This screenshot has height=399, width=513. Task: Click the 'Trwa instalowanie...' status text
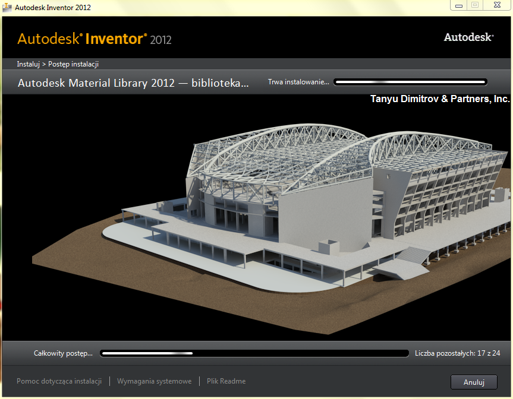pyautogui.click(x=298, y=82)
